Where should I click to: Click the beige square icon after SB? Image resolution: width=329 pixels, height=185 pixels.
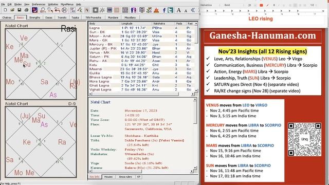117,10
